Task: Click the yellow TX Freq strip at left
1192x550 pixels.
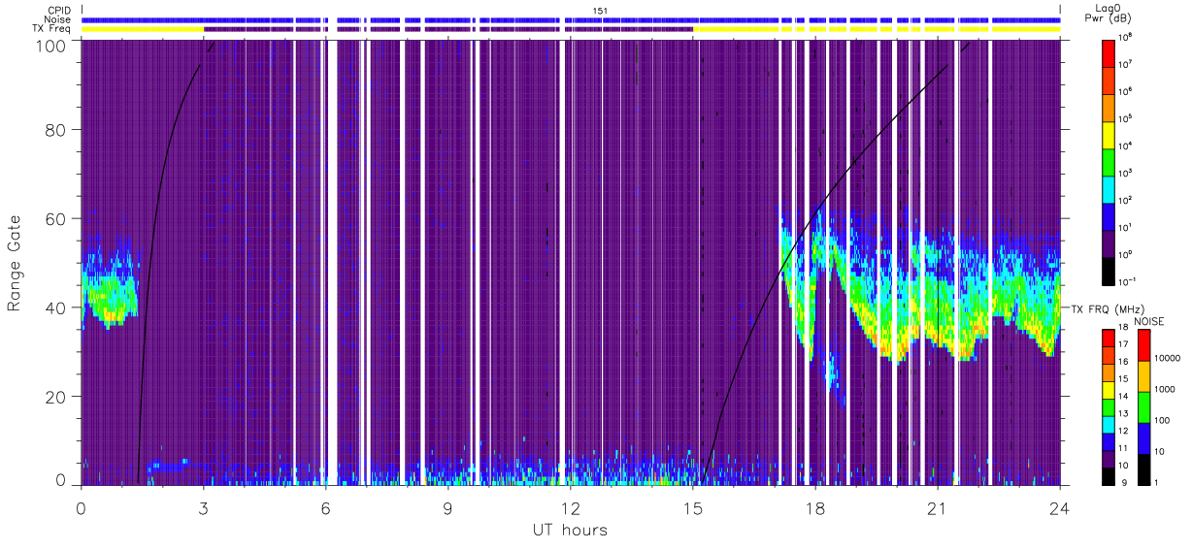Action: coord(143,29)
